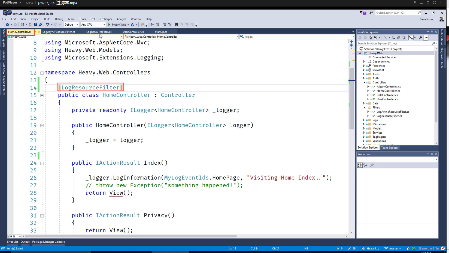Screen dimensions: 449x253
Task: Click Solution Explorer Properties wrench icon
Action: 421,38
